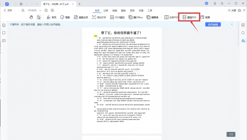This screenshot has height=140, width=247.
Task: Click the greyed-out save icon in the title bar
Action: [15, 4]
